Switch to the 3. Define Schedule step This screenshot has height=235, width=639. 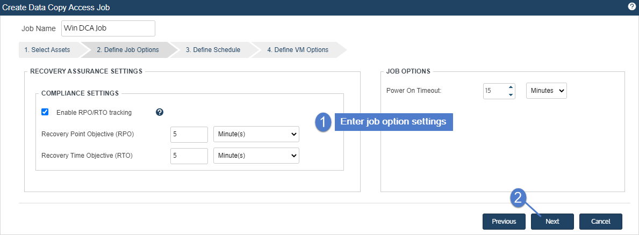click(x=213, y=49)
